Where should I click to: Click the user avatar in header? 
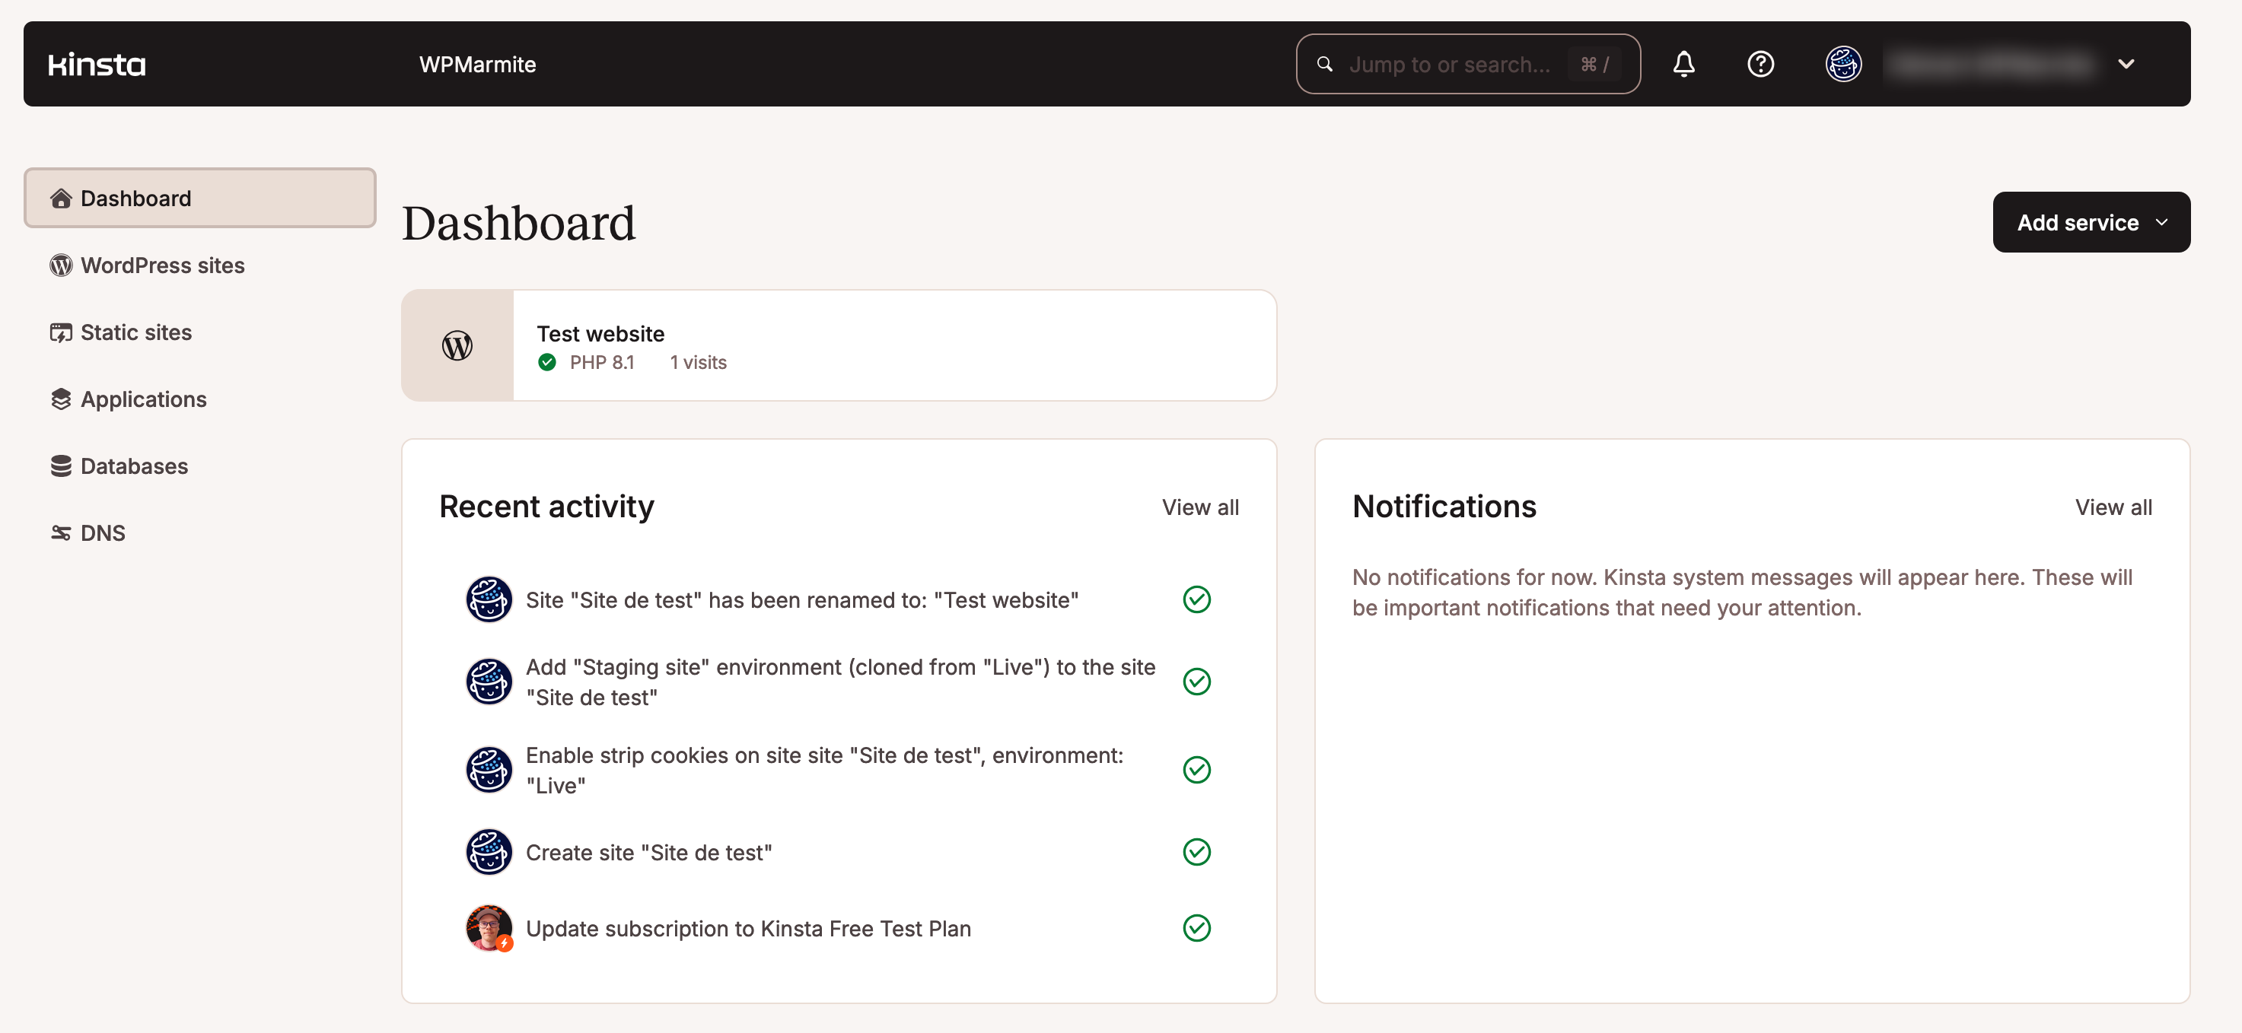point(1843,65)
